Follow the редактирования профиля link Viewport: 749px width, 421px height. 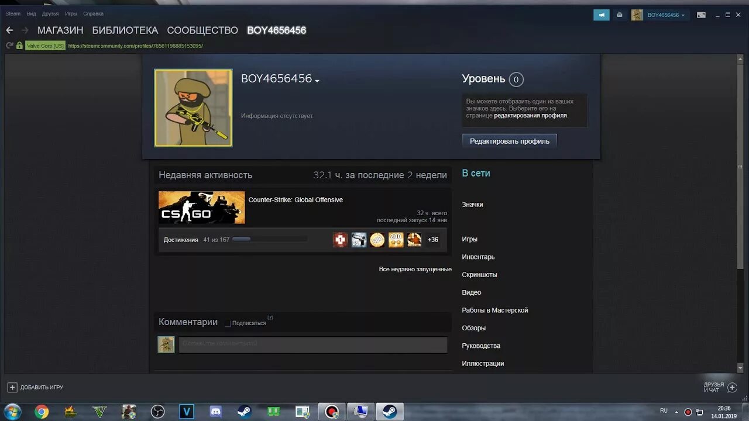pos(531,116)
